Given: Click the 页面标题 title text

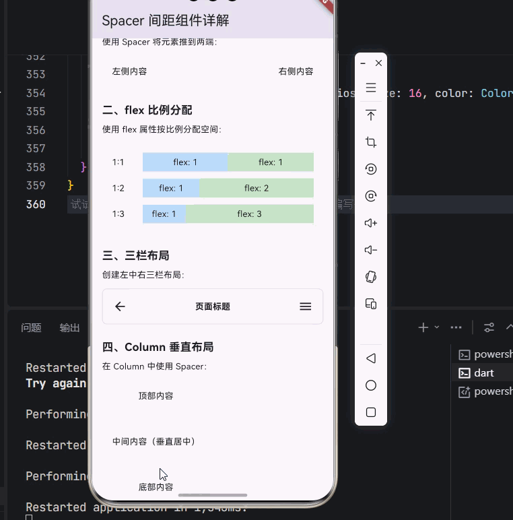Looking at the screenshot, I should click(213, 306).
